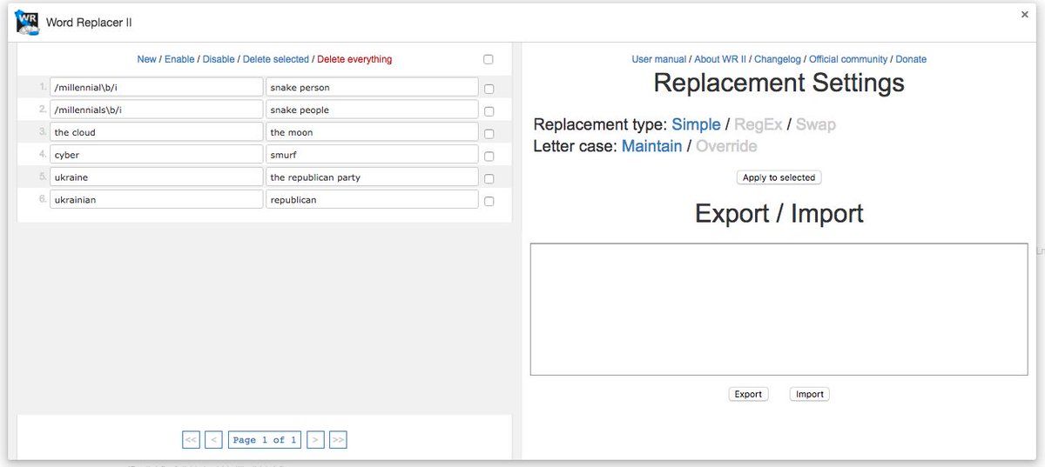Click New to add a replacement

tap(146, 59)
